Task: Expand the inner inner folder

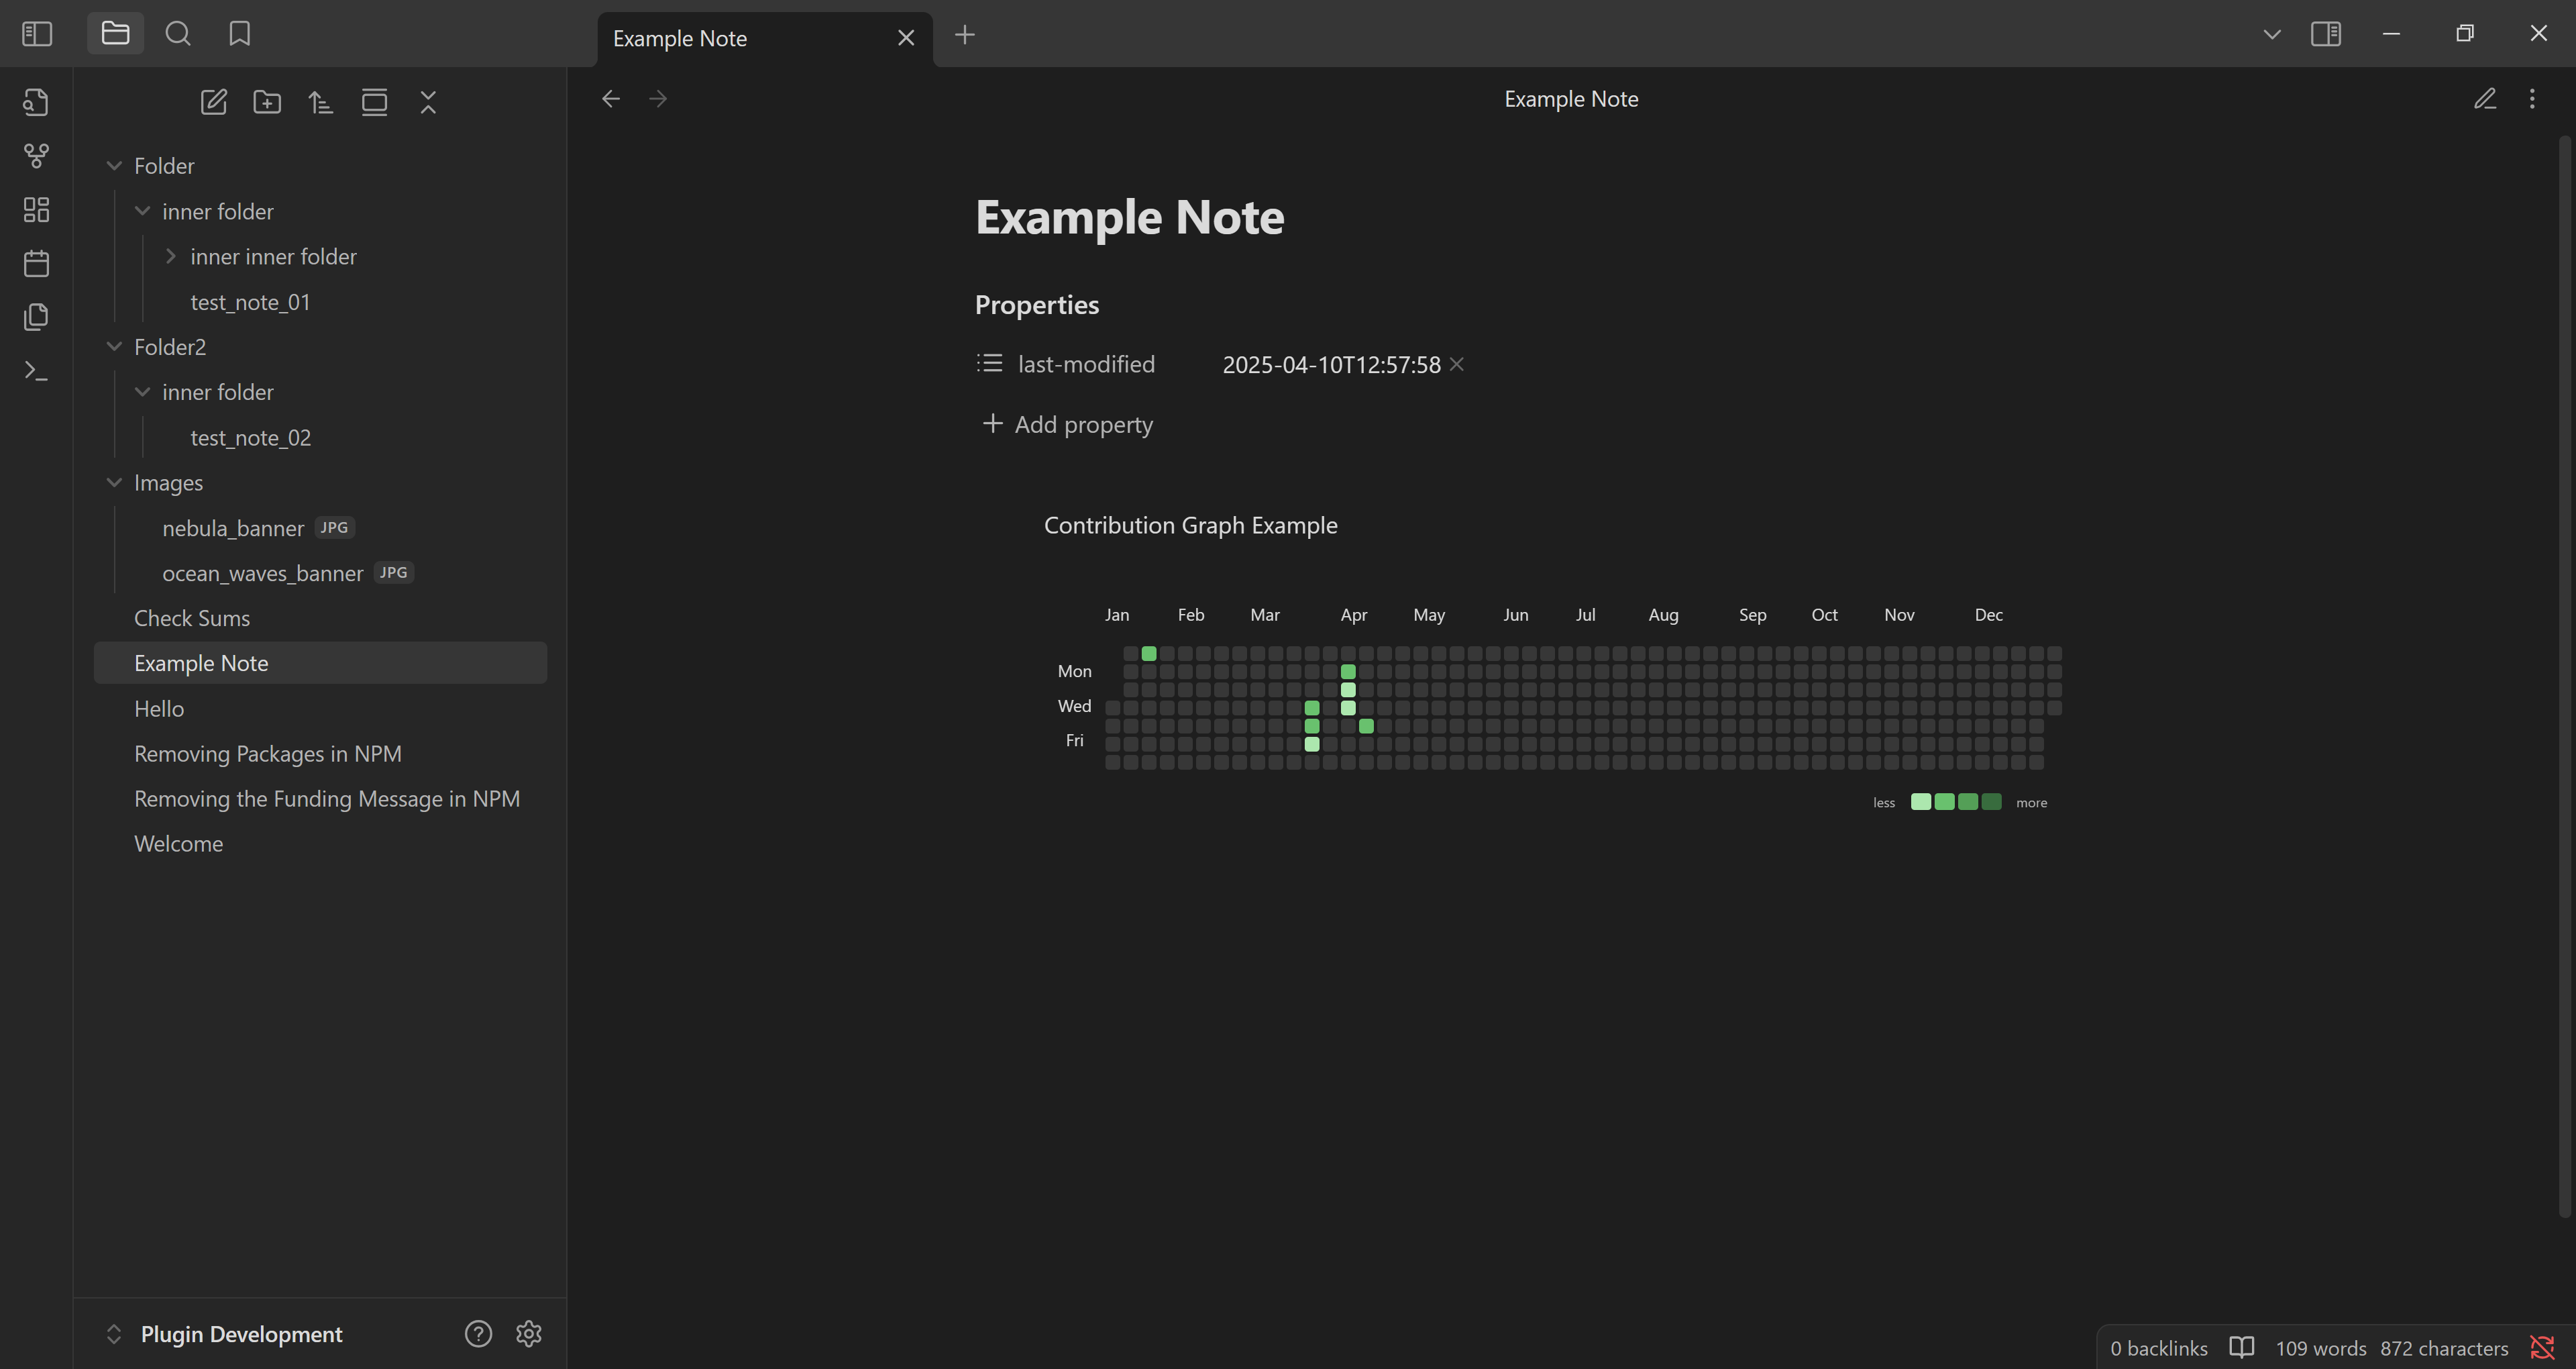Action: point(171,256)
